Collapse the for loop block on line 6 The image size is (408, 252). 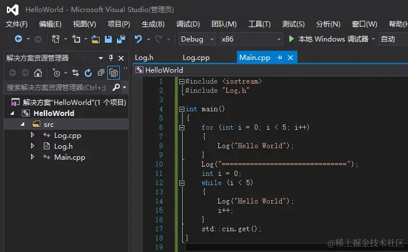point(182,128)
